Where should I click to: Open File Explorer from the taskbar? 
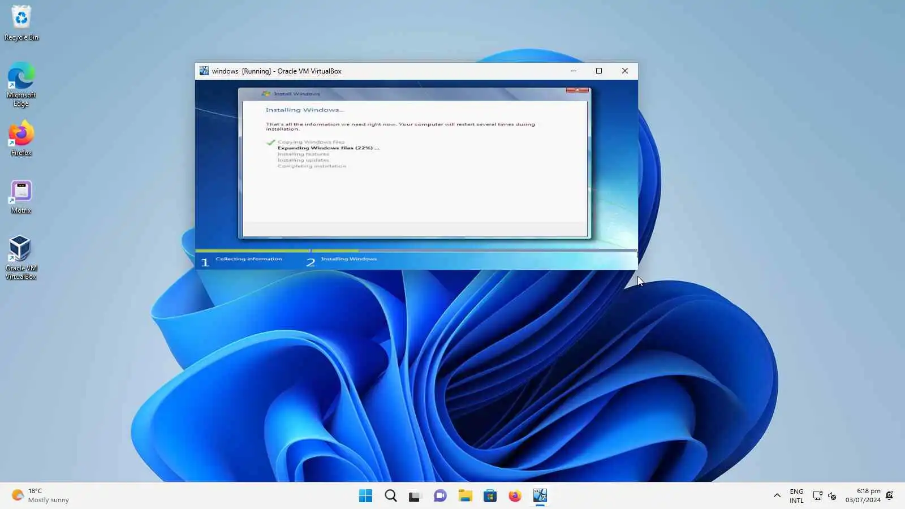[466, 496]
